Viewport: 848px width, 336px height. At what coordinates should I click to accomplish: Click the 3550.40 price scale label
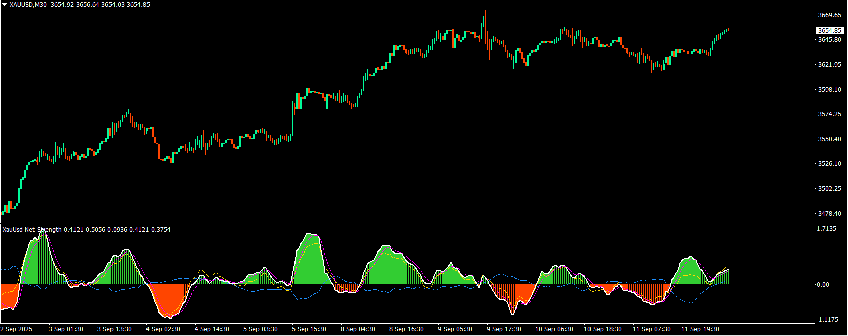tap(830, 139)
